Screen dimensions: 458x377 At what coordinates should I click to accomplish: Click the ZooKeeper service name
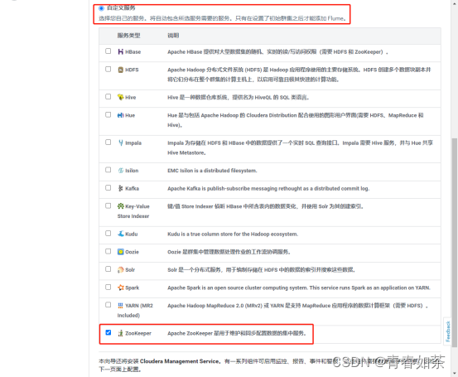(x=138, y=333)
